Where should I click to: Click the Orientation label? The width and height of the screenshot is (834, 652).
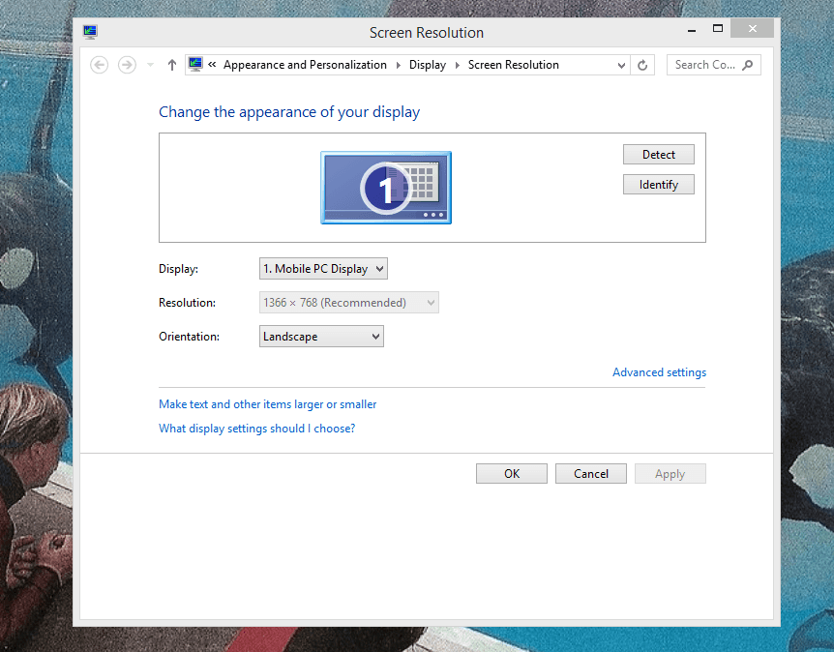189,337
